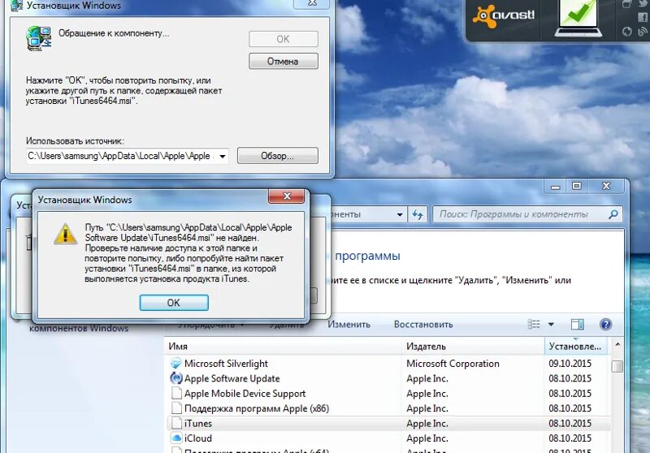The width and height of the screenshot is (650, 453).
Task: Click the 09.10.2015 install date cell
Action: point(570,364)
